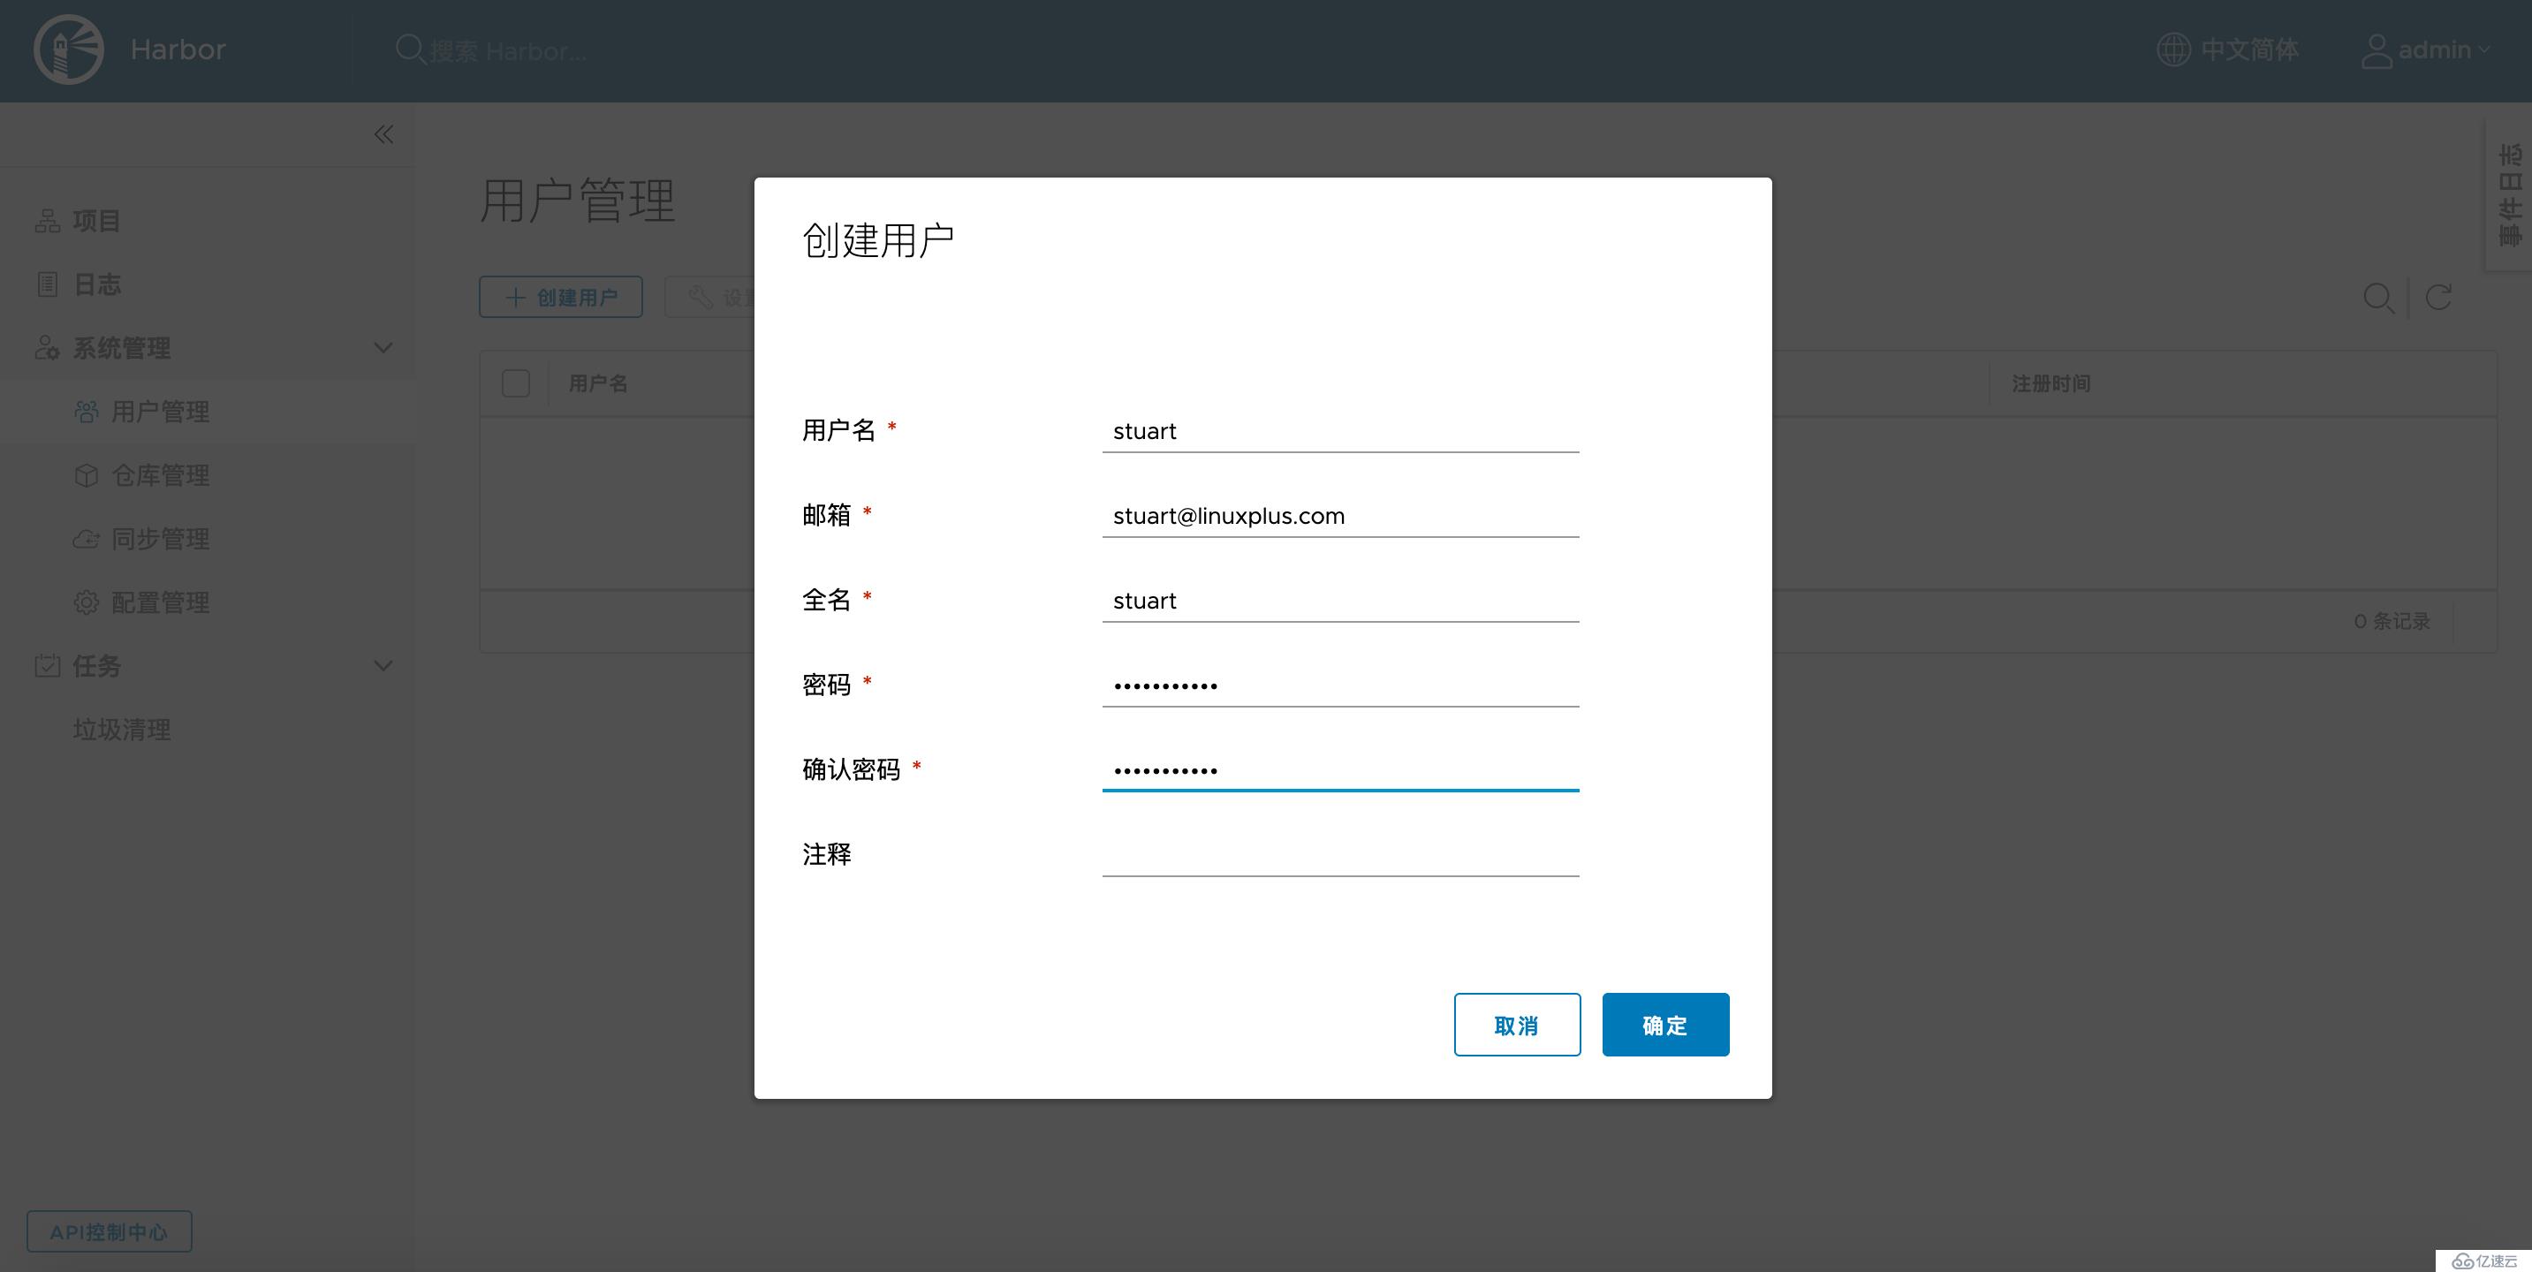Image resolution: width=2532 pixels, height=1272 pixels.
Task: Open the API控制中心 button
Action: 109,1231
